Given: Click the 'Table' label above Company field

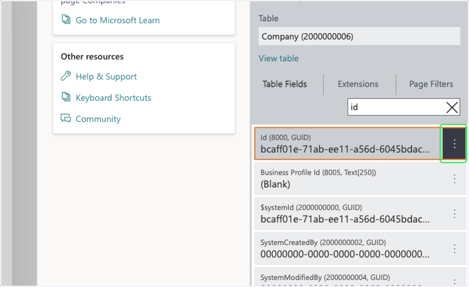Looking at the screenshot, I should coord(269,18).
